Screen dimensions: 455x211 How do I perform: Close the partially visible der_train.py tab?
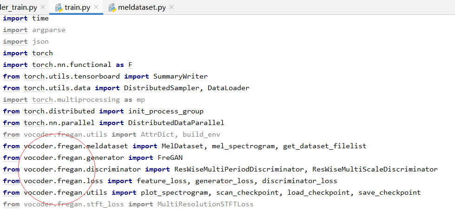tap(42, 7)
